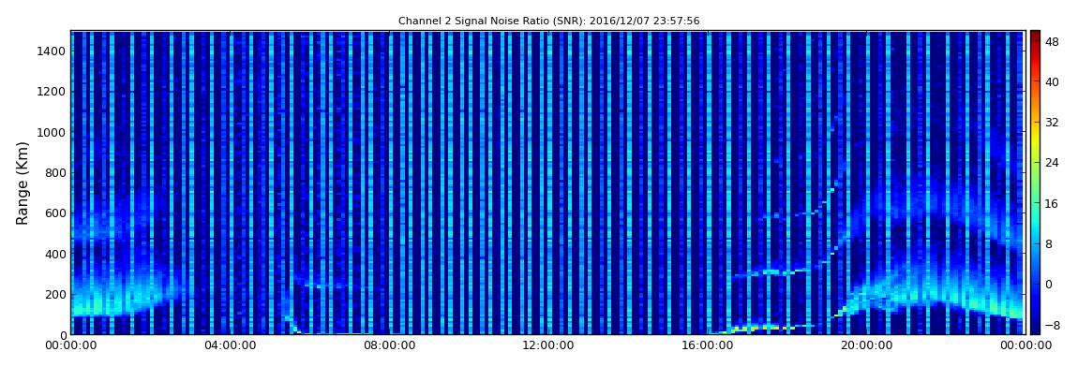Click the 1000 range tick label
The width and height of the screenshot is (1078, 381).
(52, 132)
